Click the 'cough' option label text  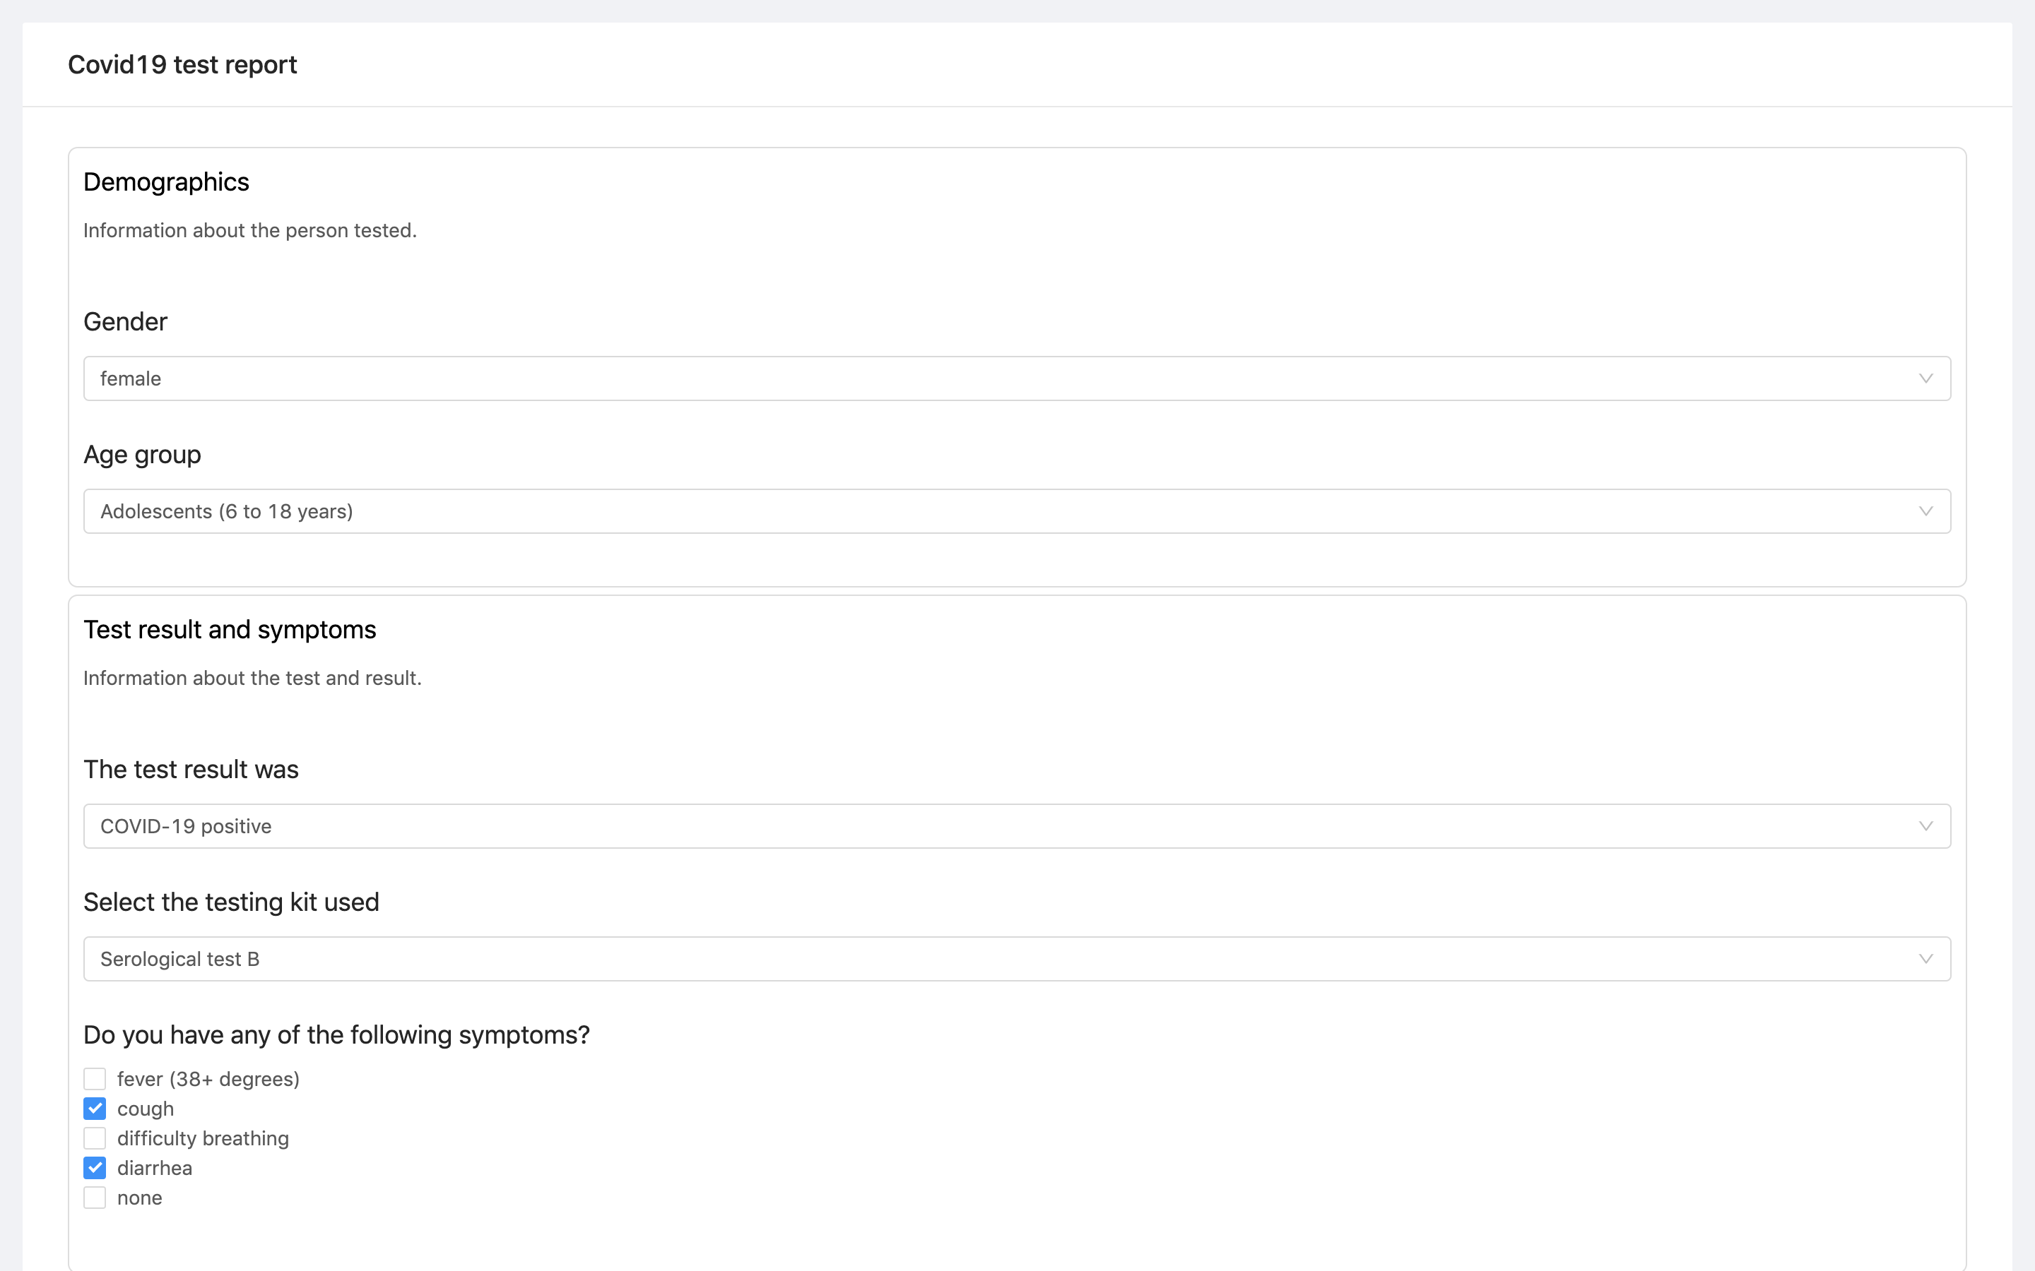click(146, 1109)
